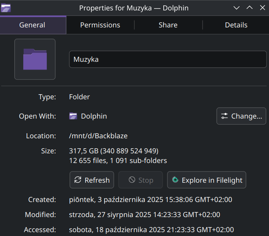The height and width of the screenshot is (236, 269).
Task: Click the Size: label
Action: click(x=48, y=151)
